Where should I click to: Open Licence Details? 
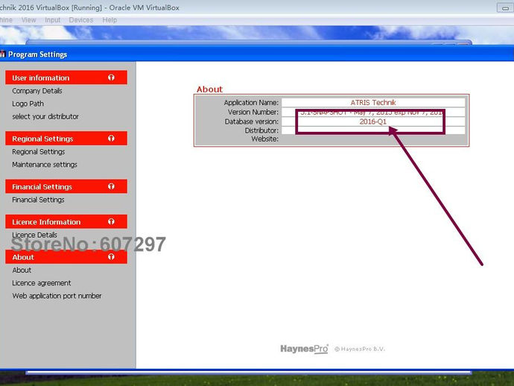pyautogui.click(x=34, y=235)
